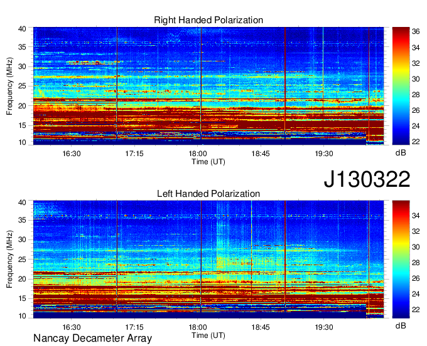427x346 pixels.
Task: Click the 'Left Handed Polarization' title
Action: pyautogui.click(x=208, y=194)
